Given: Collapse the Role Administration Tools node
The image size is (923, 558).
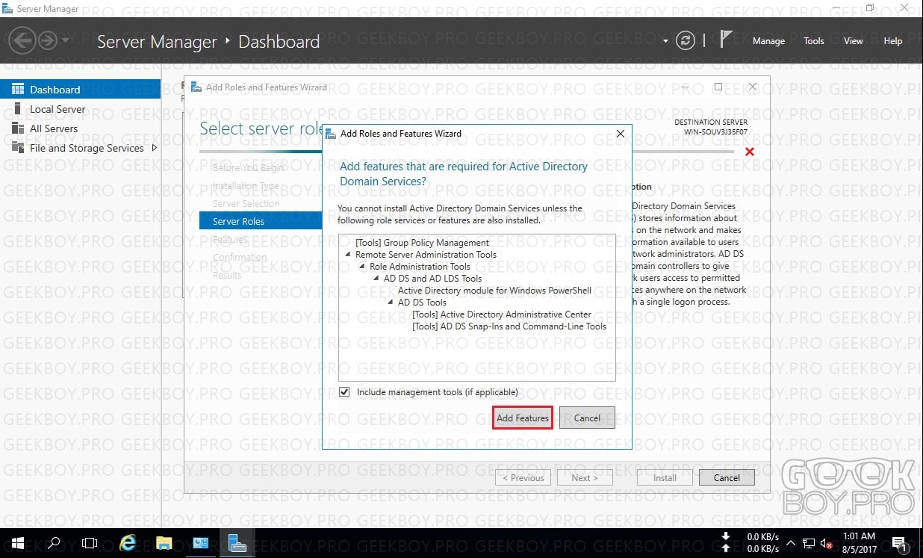Looking at the screenshot, I should pos(361,267).
